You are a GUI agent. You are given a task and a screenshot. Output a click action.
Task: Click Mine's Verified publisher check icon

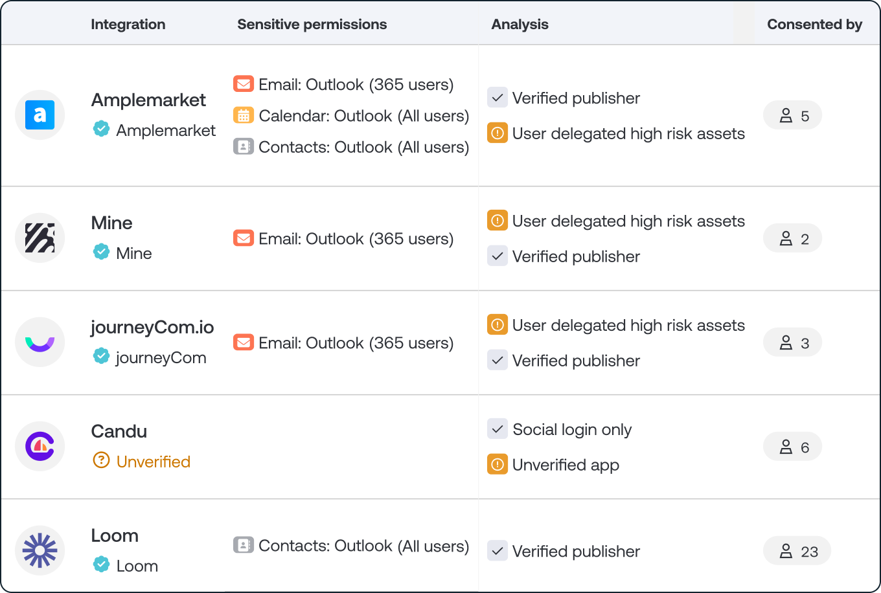[498, 256]
